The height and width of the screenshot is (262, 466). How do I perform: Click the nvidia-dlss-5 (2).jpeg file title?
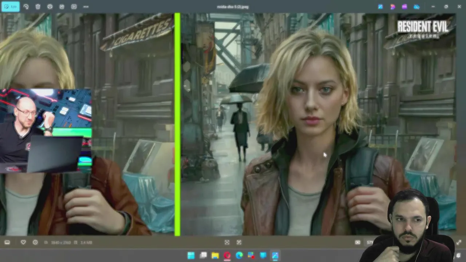click(x=233, y=7)
